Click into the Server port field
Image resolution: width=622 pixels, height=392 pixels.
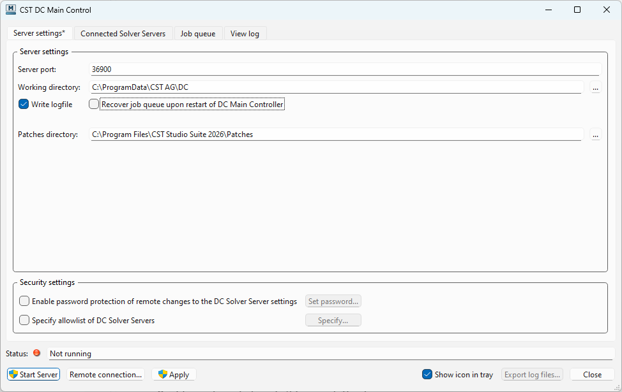click(345, 69)
